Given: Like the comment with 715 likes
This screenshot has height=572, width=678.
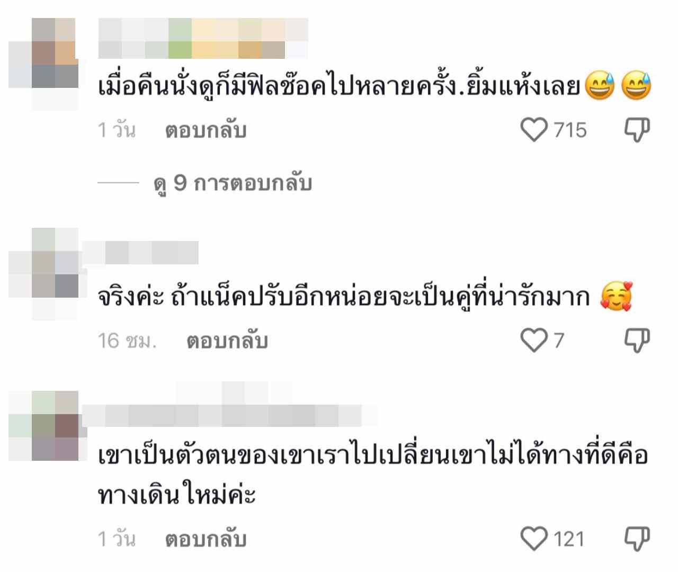Looking at the screenshot, I should coord(534,130).
